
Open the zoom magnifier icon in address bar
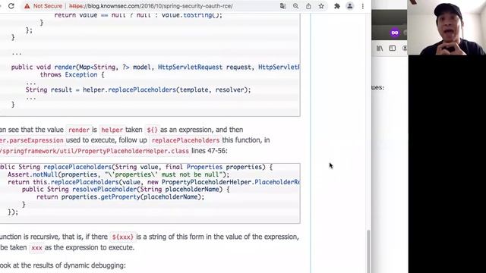(x=295, y=6)
